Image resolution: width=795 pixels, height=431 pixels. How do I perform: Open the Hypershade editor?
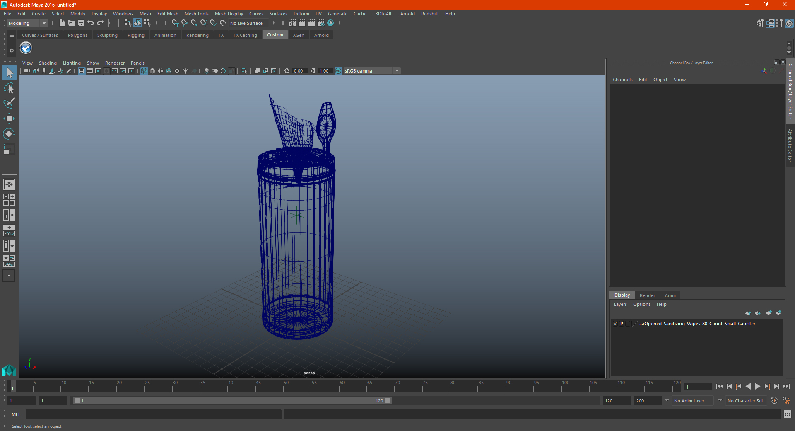pos(330,23)
